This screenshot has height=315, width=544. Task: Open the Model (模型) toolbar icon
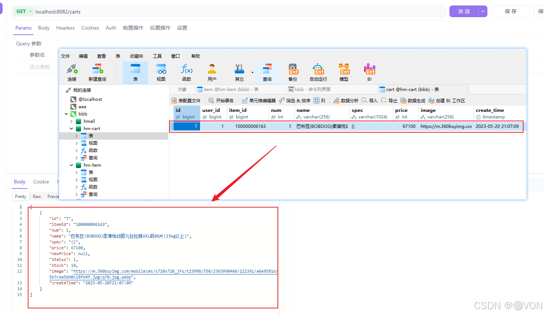click(344, 72)
